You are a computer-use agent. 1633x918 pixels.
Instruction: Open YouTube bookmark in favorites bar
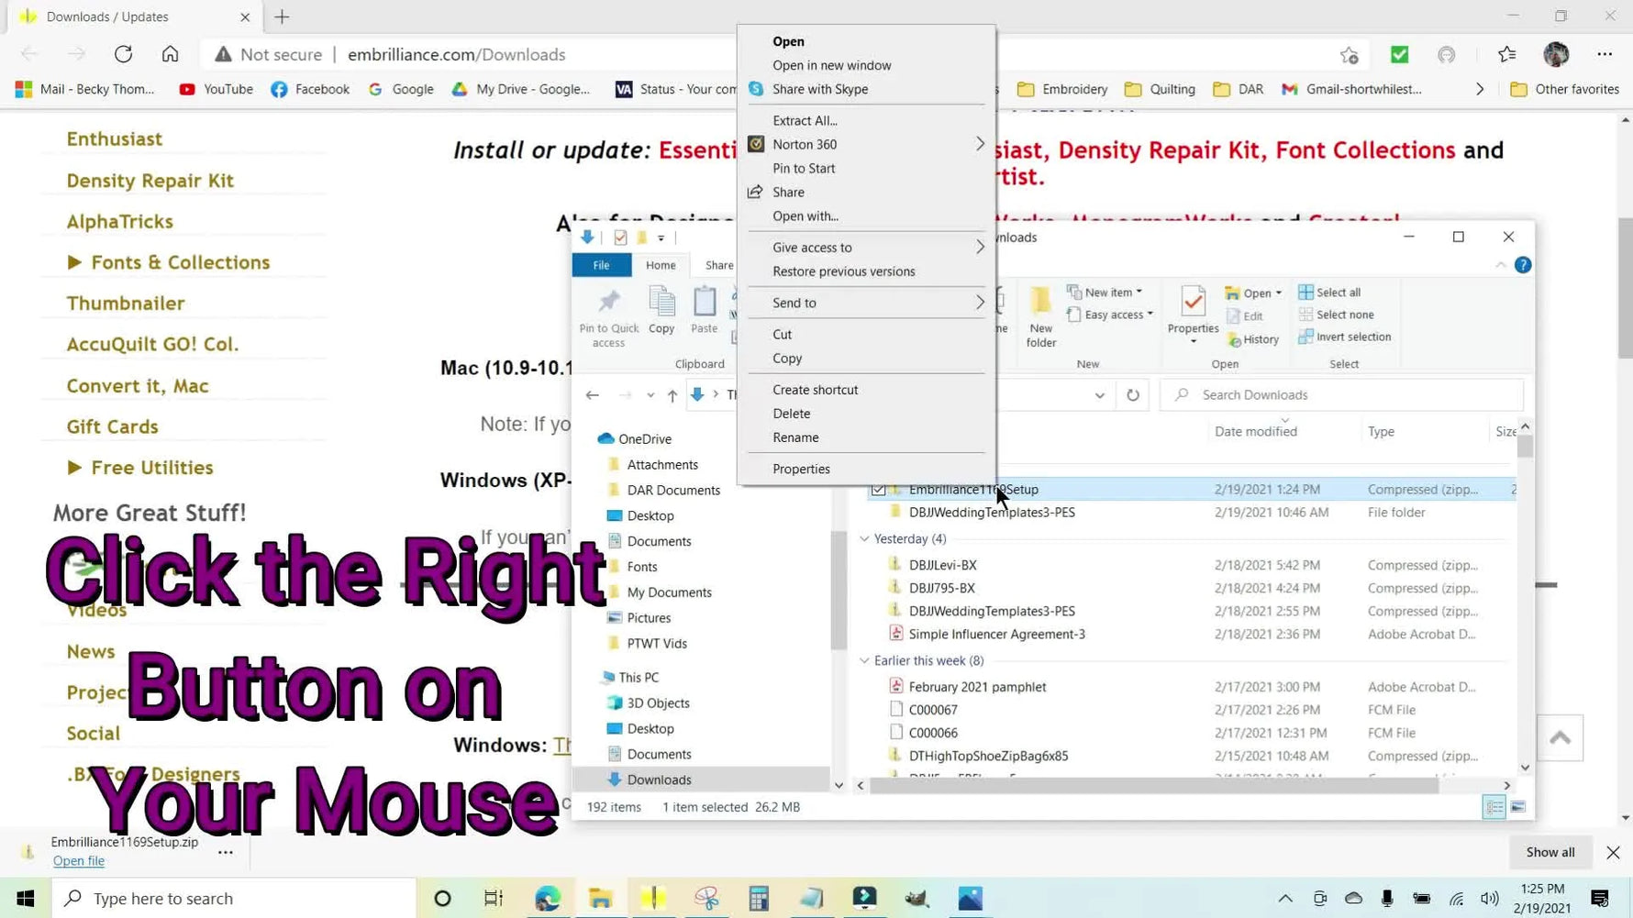(217, 89)
